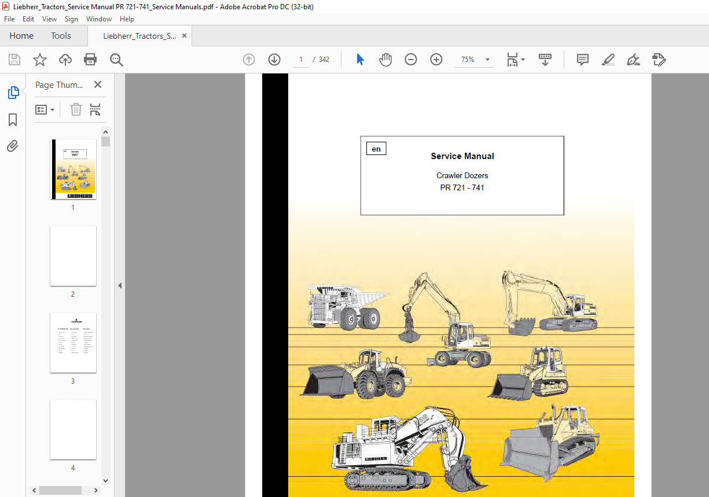Open the Window menu

click(99, 19)
